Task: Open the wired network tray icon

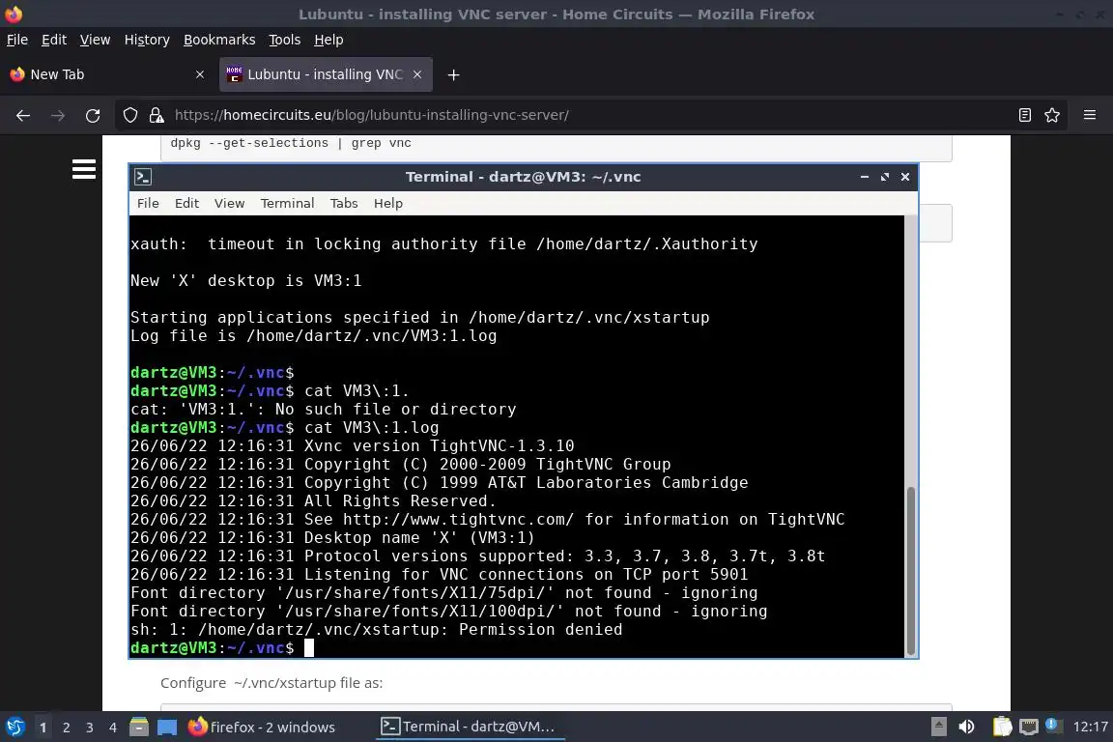Action: click(x=1029, y=727)
